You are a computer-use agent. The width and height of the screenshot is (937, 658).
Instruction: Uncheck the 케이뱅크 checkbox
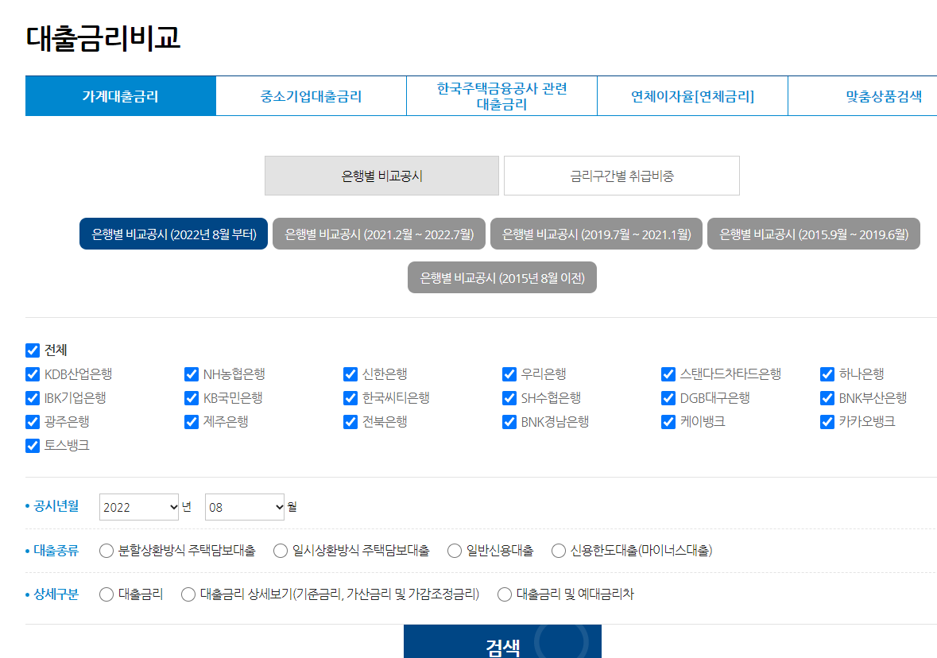[668, 422]
